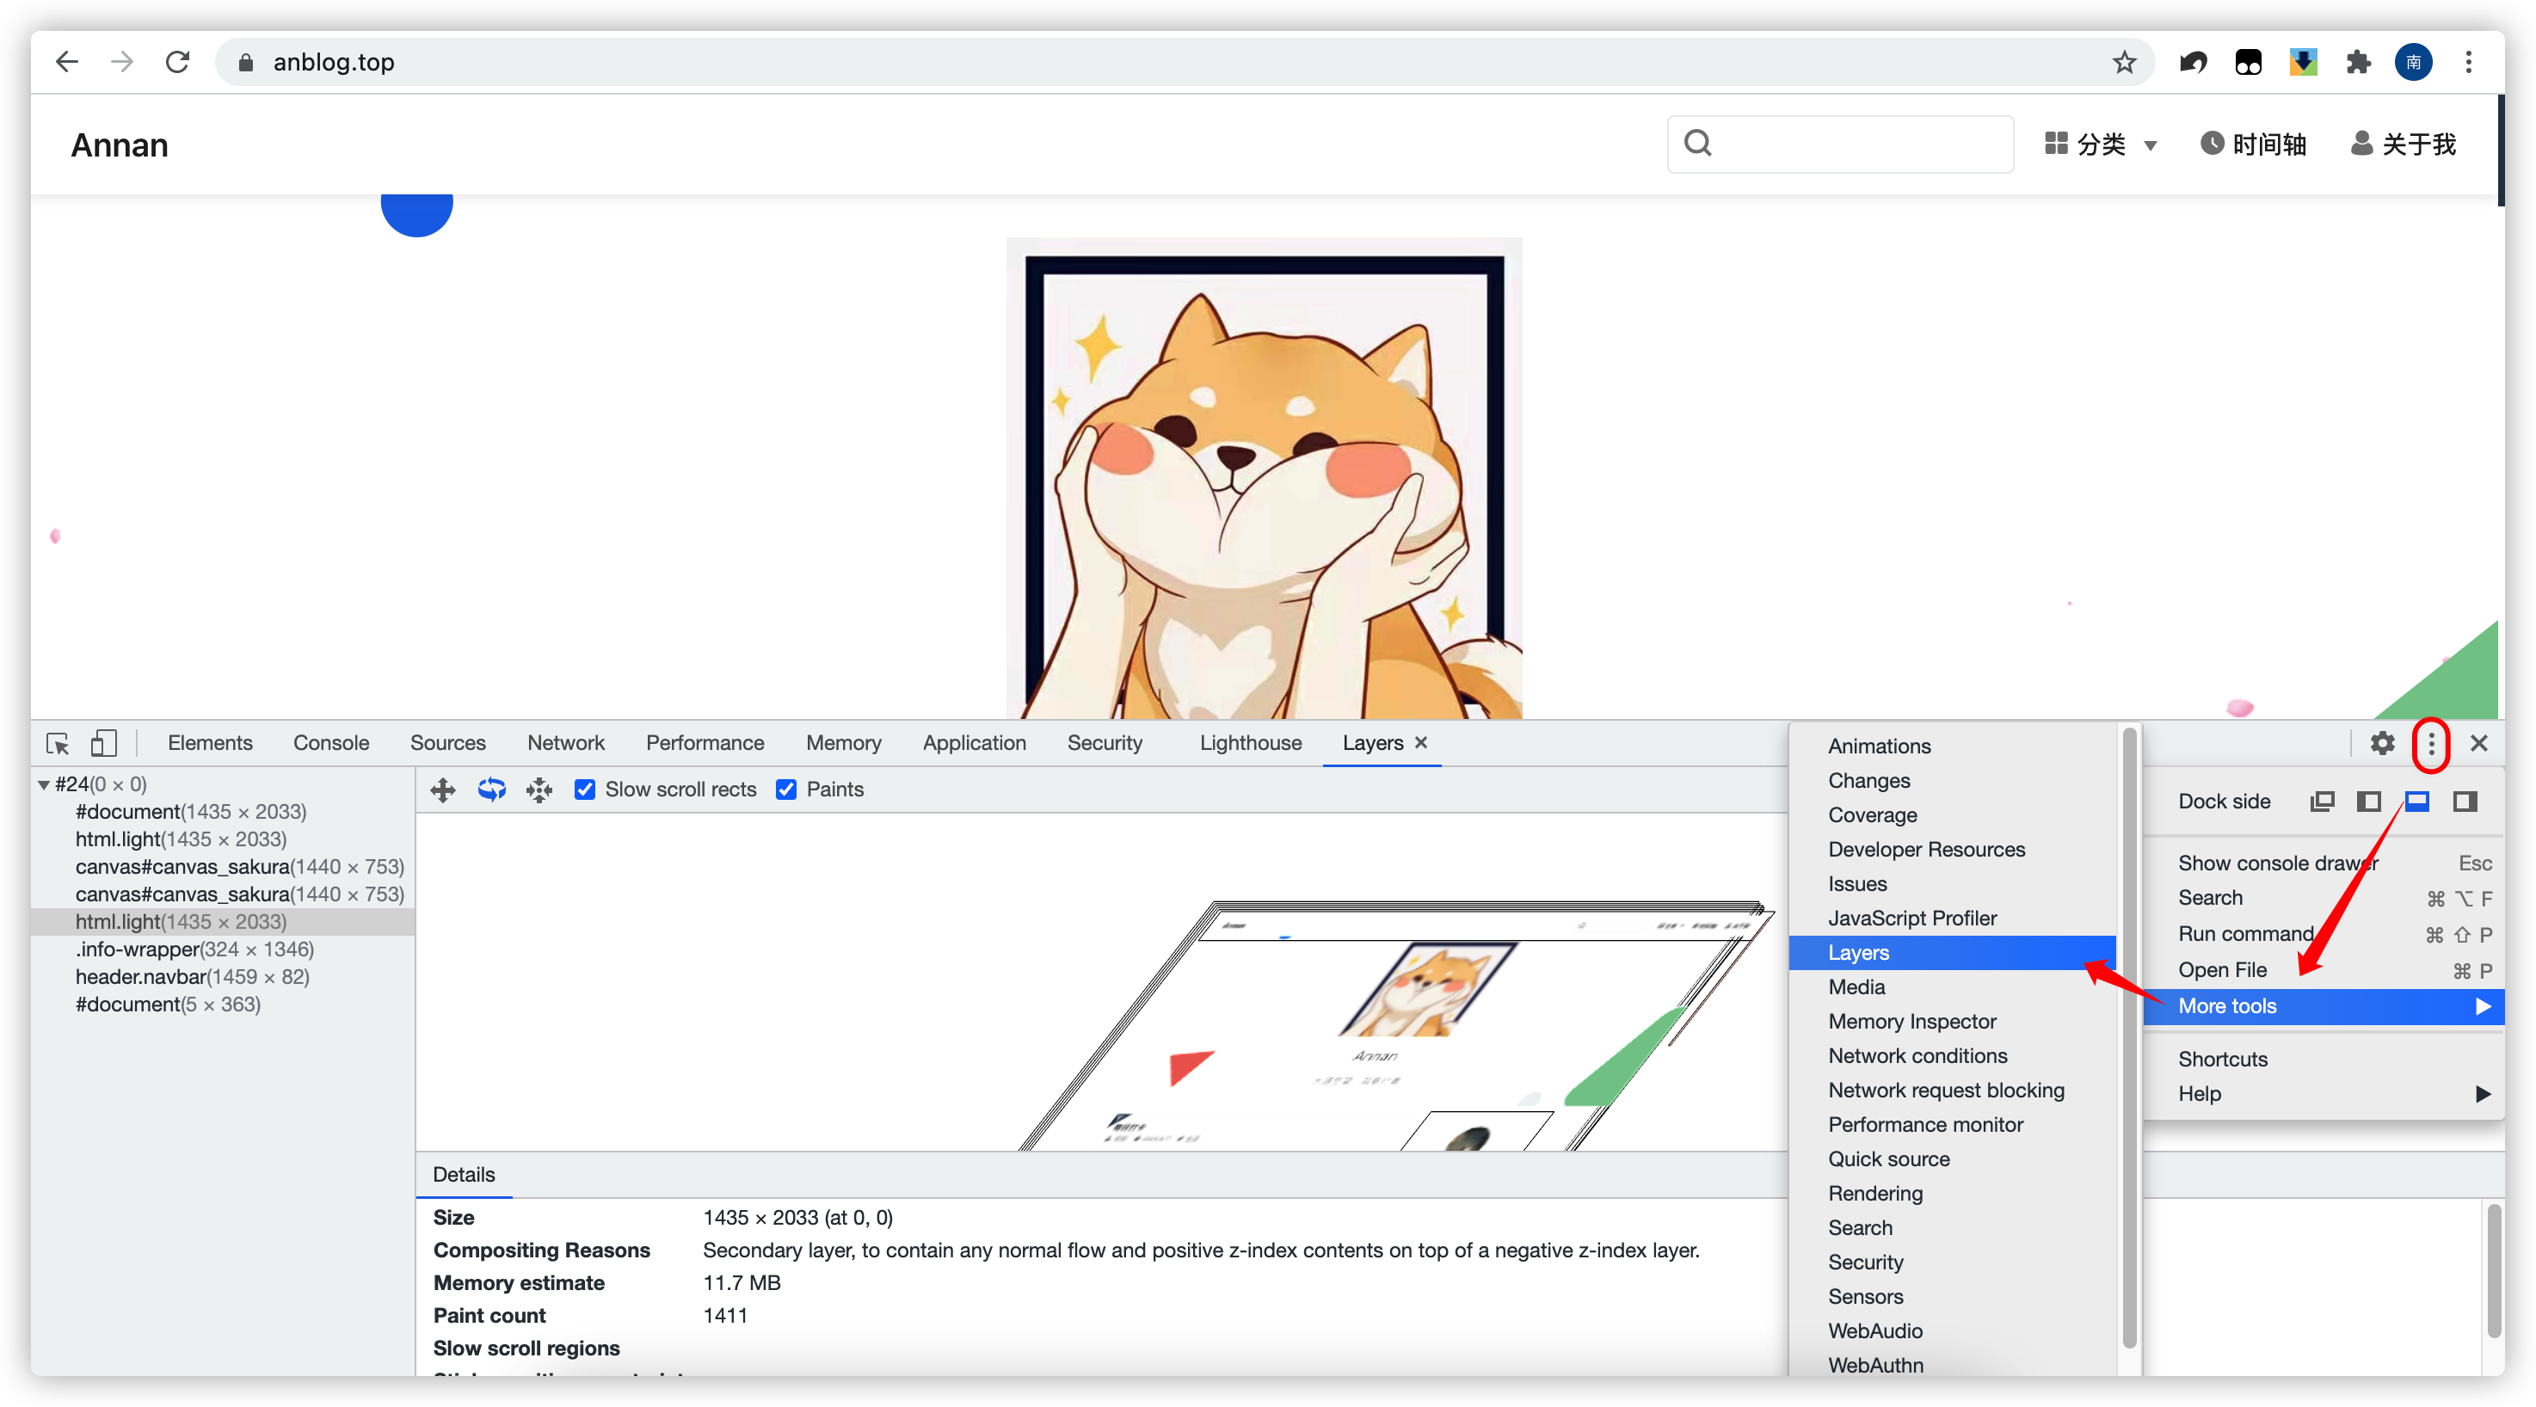2536x1407 pixels.
Task: Click the inspect element picker icon
Action: click(x=58, y=743)
